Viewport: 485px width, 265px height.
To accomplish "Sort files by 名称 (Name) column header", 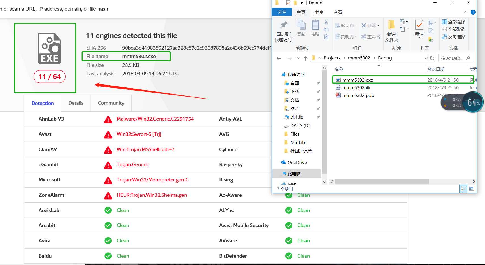I will pyautogui.click(x=339, y=69).
